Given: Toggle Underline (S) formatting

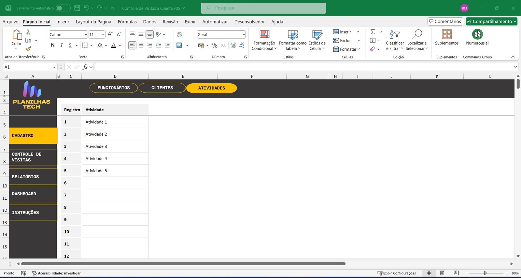Looking at the screenshot, I should click(70, 46).
